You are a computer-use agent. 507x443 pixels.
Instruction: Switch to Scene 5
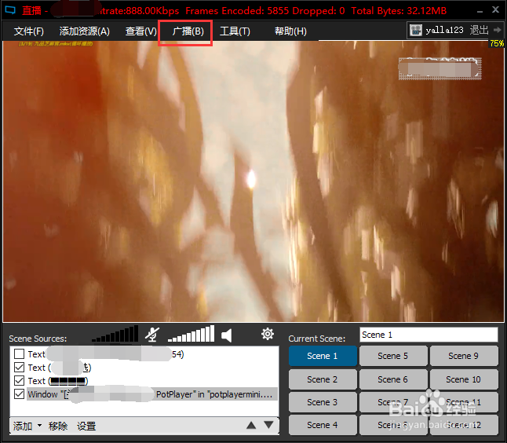pos(393,356)
